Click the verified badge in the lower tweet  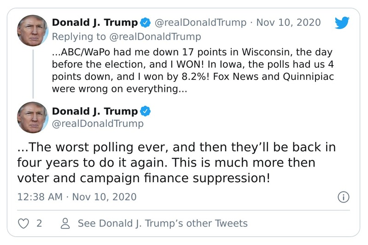[x=145, y=111]
